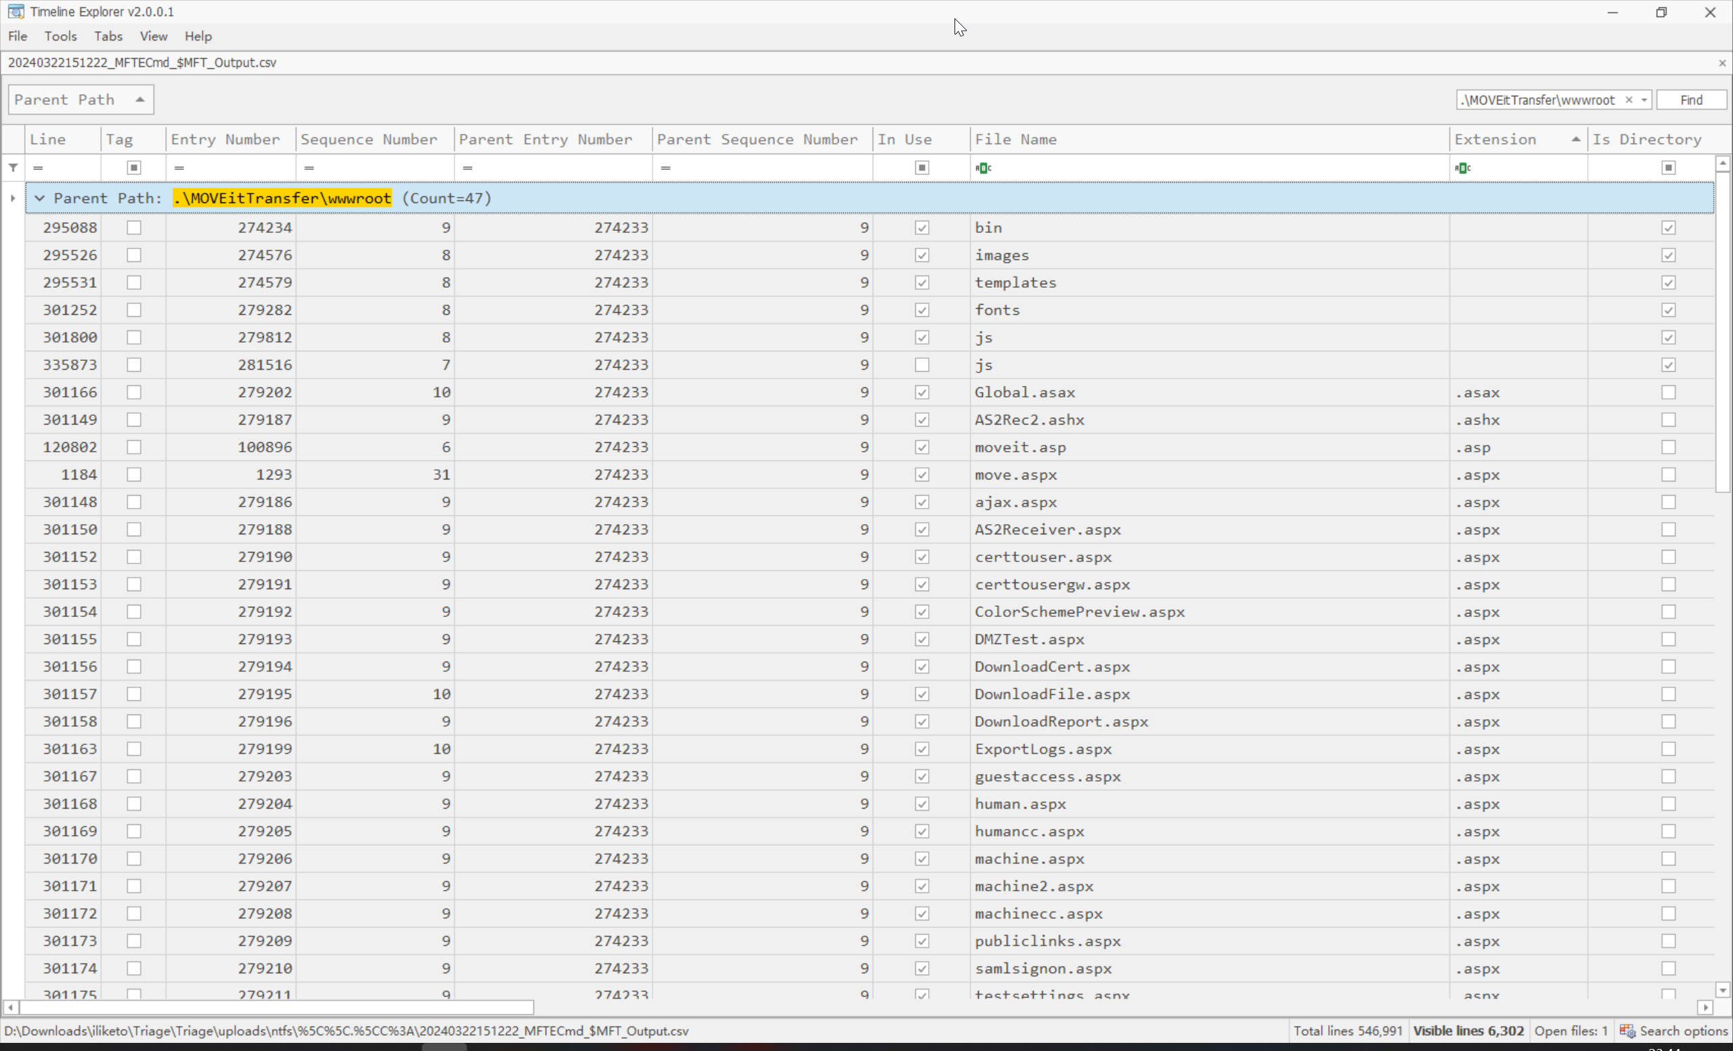Open the Help menu

(x=198, y=36)
